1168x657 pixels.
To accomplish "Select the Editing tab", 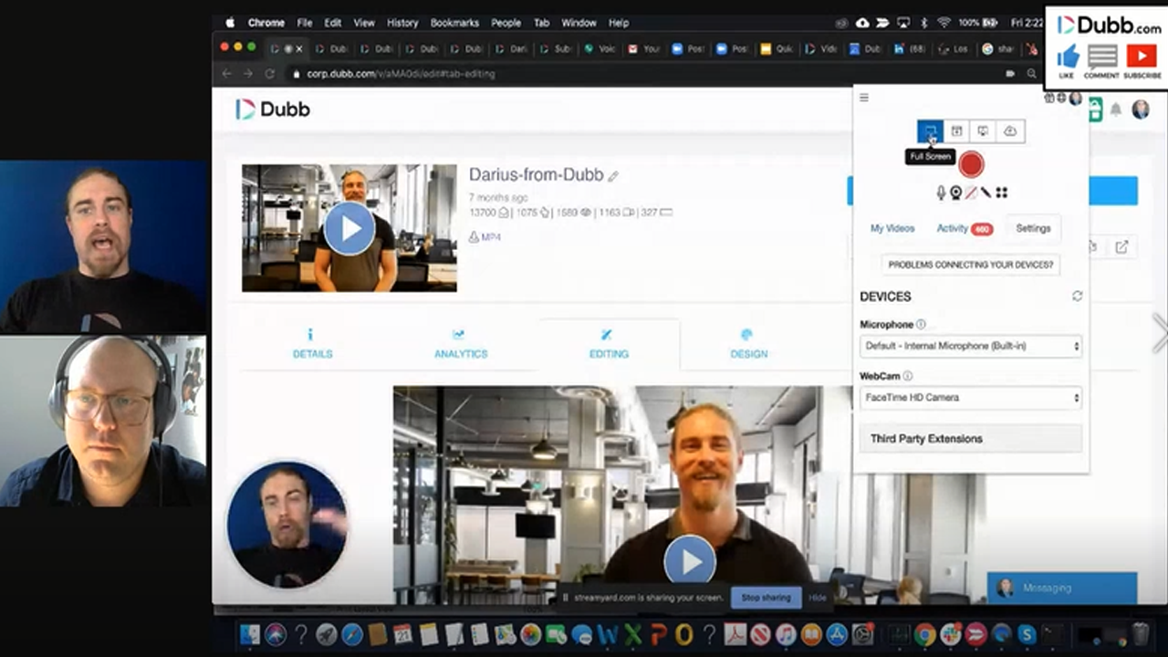I will click(x=609, y=344).
